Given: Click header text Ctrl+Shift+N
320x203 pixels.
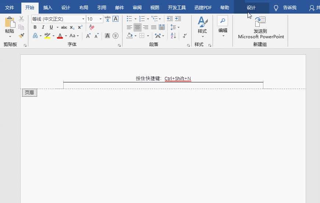Looking at the screenshot, I should pyautogui.click(x=178, y=79).
